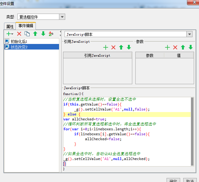Move parameter row up
Viewport: 199px width, 182px height.
(183, 47)
